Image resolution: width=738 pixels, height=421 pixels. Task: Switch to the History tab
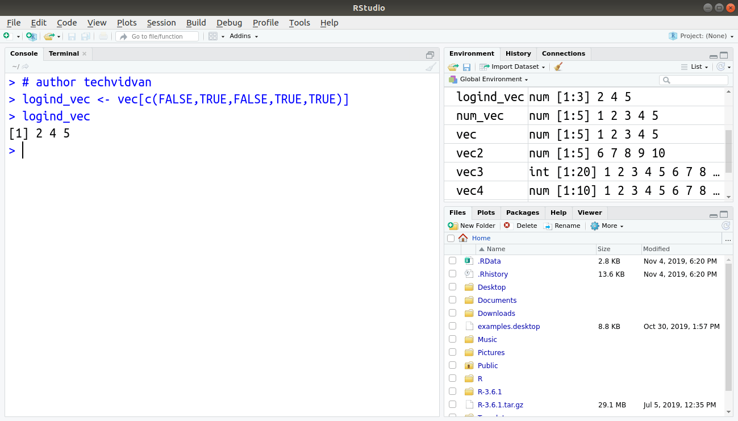tap(518, 53)
